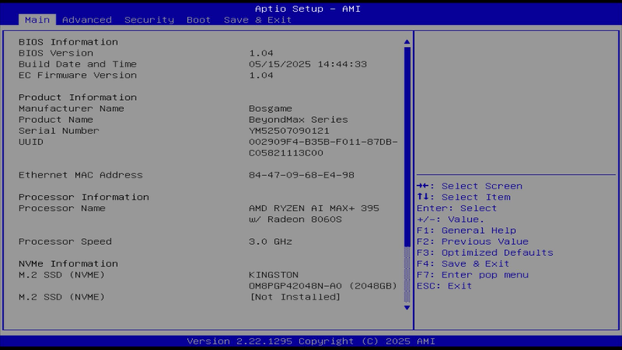
Task: Open the Security tab
Action: pos(149,20)
